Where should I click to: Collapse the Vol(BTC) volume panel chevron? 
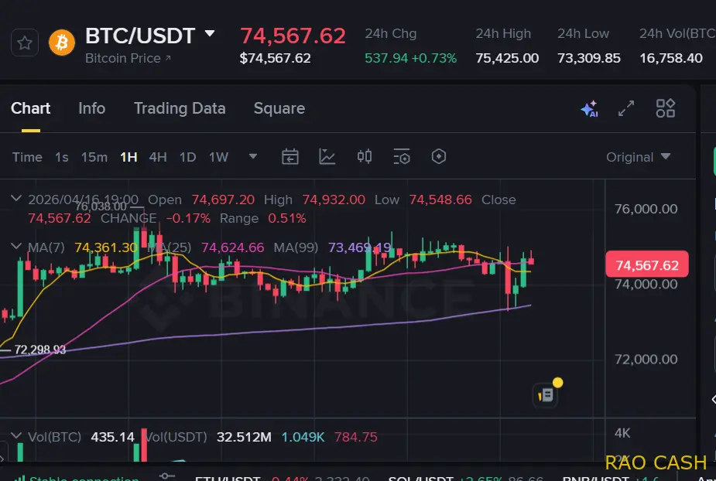(16, 435)
